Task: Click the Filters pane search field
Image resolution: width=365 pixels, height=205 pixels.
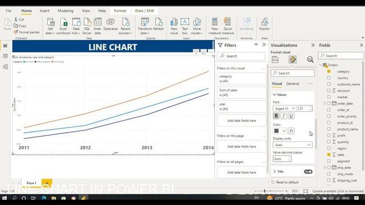Action: [x=241, y=56]
